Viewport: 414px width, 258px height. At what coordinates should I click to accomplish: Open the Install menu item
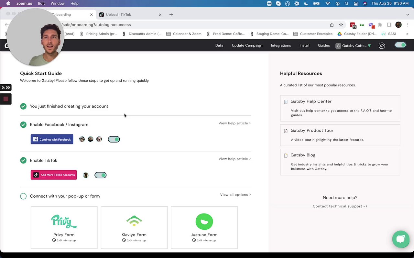pyautogui.click(x=304, y=45)
